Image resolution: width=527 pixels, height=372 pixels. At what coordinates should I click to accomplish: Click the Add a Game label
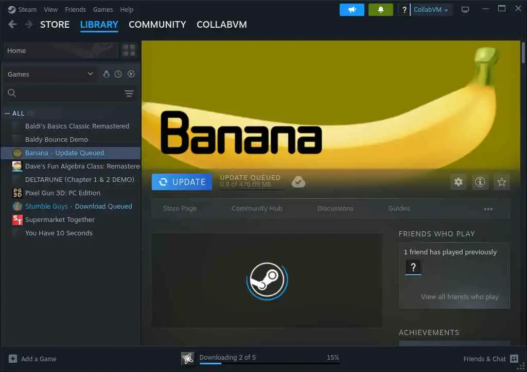click(x=39, y=359)
